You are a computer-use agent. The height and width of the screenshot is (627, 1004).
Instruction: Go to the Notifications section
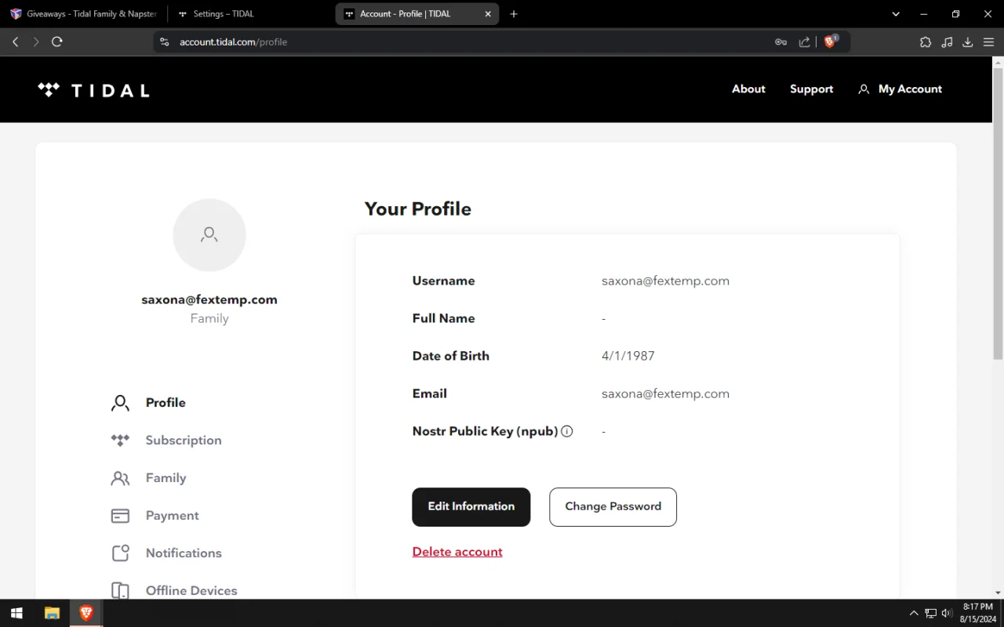tap(184, 553)
